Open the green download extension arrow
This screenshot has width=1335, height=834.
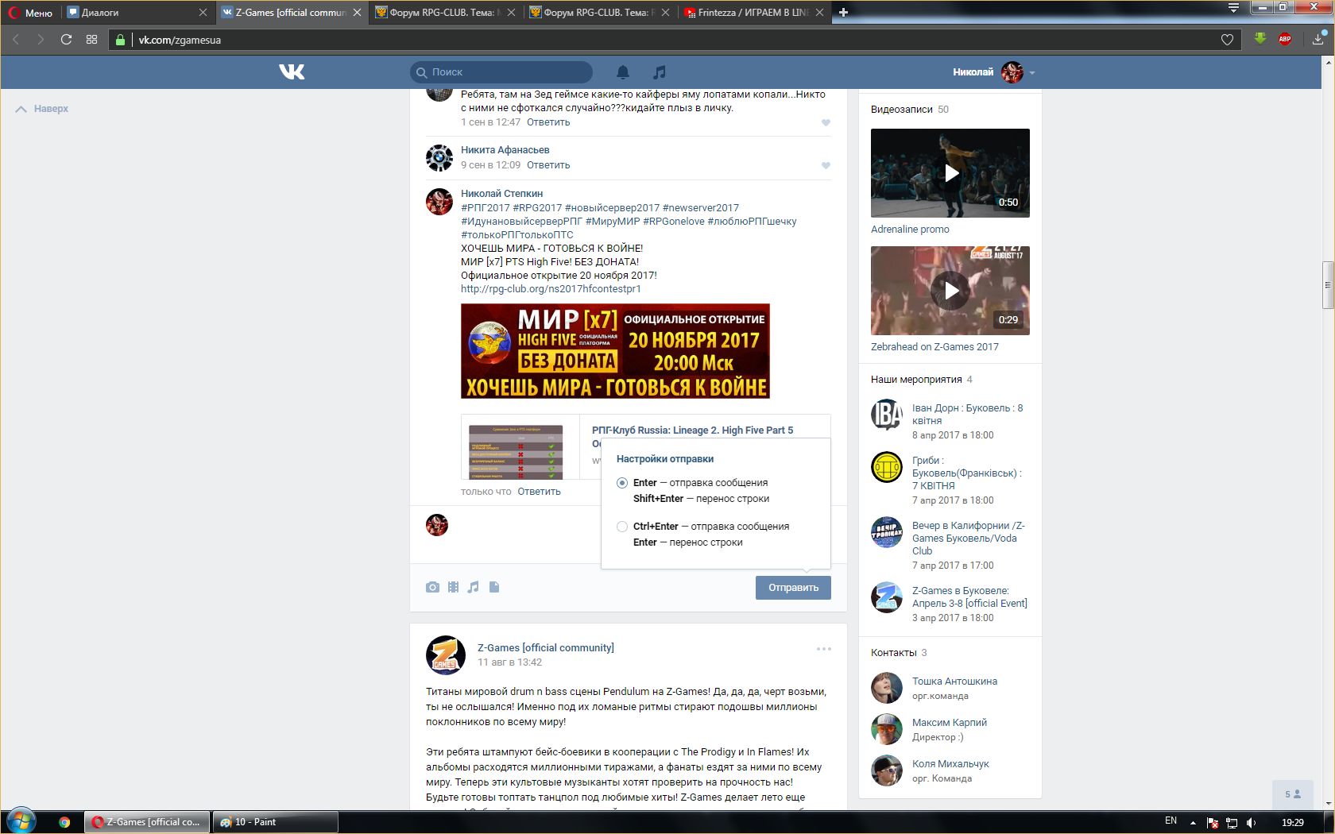pos(1260,39)
